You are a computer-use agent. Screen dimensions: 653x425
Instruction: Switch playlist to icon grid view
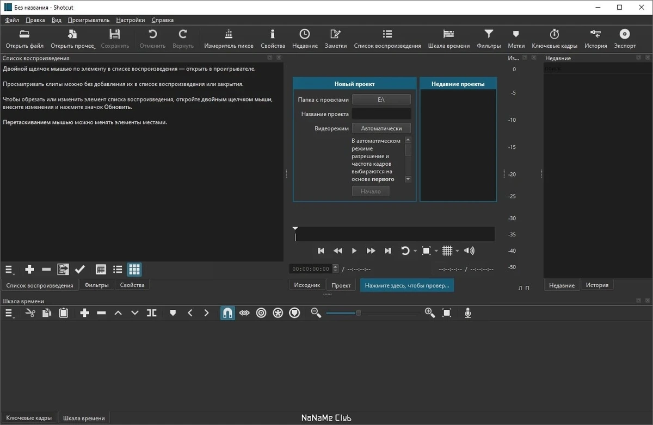[x=134, y=269]
